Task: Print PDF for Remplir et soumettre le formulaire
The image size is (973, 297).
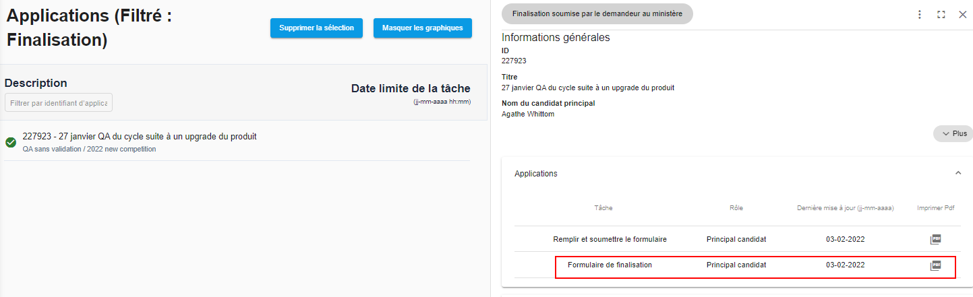Action: (935, 239)
